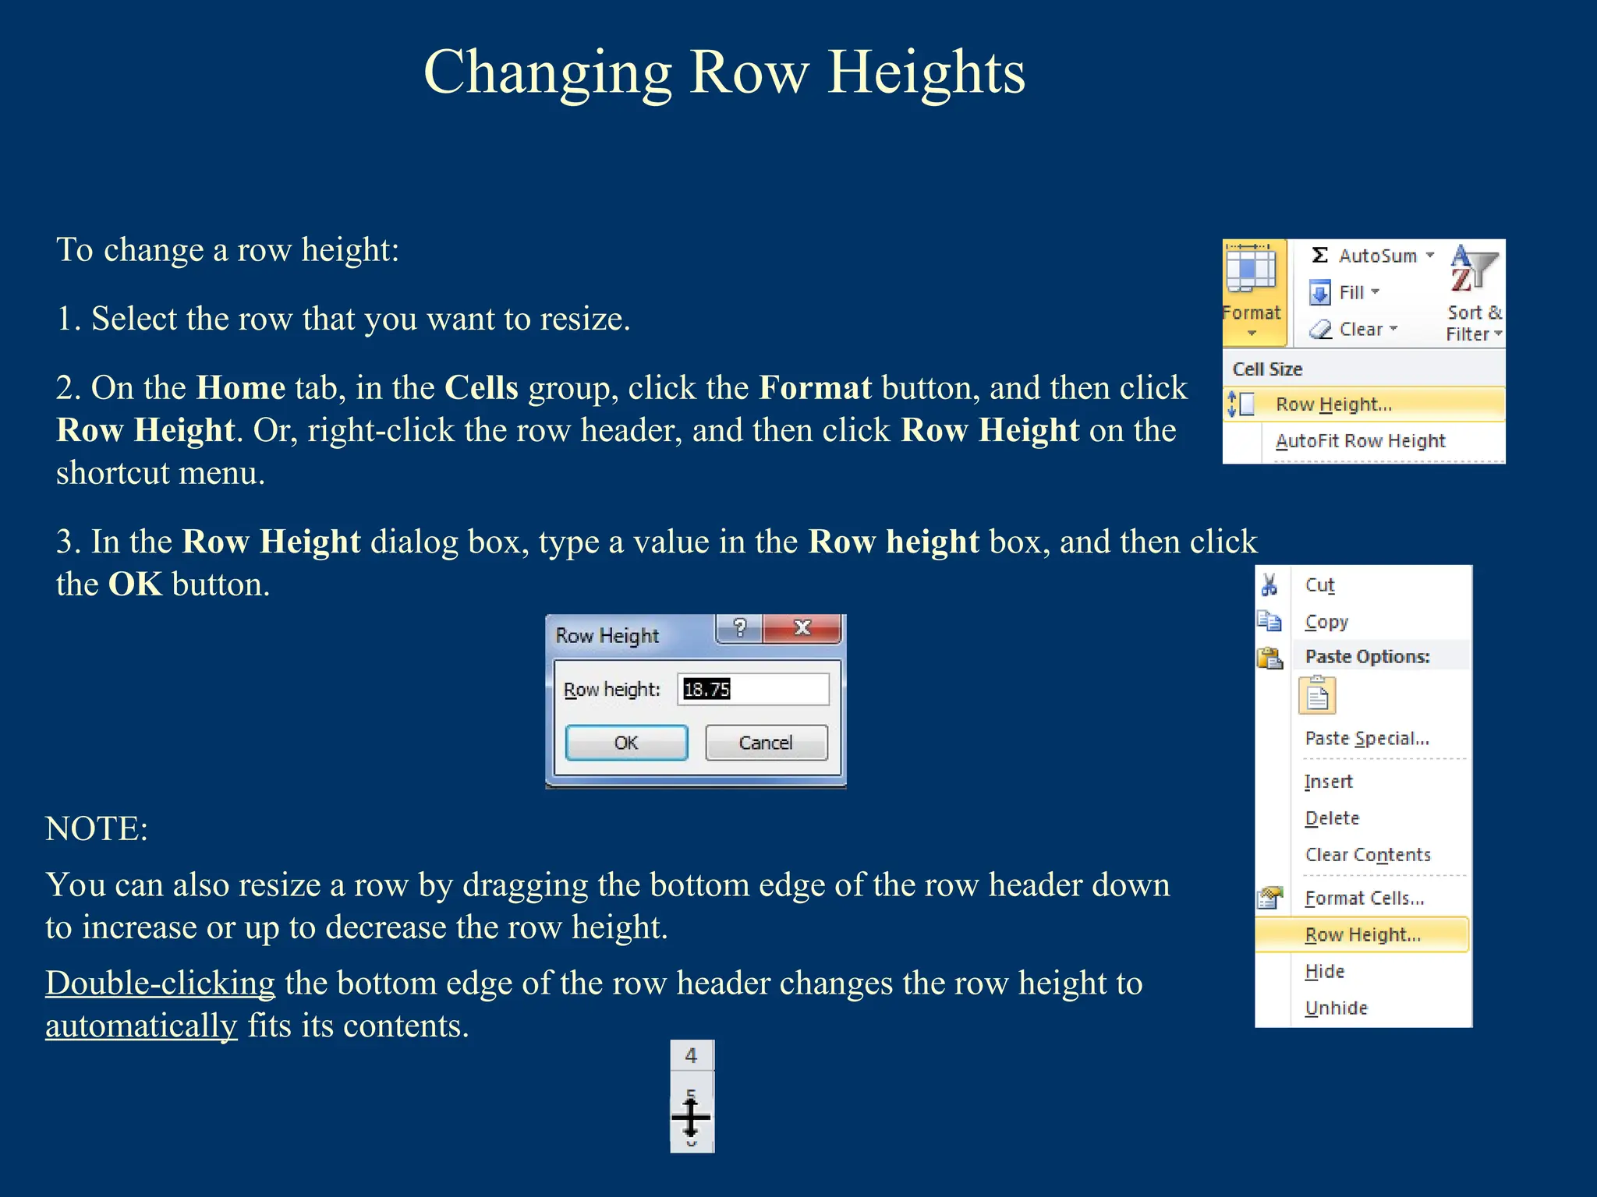Click Cancel in the Row Height dialog
The image size is (1597, 1197).
tap(766, 743)
